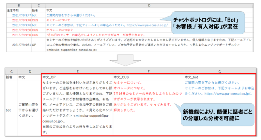The width and height of the screenshot is (261, 140).
Task: Click 解決しました。 in 本文_CUS column
Action: click(x=124, y=110)
